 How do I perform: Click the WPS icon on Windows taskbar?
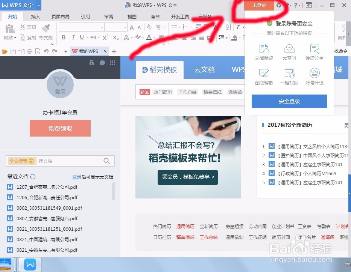click(x=30, y=264)
